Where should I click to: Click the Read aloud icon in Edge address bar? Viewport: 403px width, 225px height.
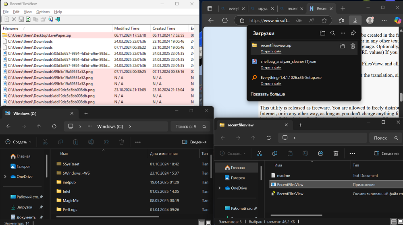(312, 20)
